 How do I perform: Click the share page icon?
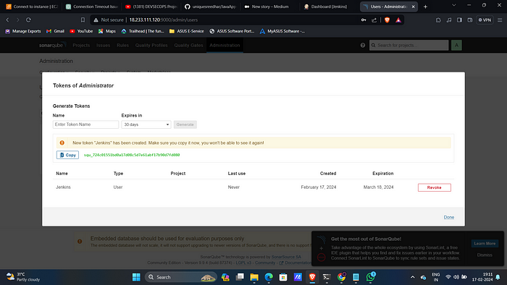click(x=374, y=20)
